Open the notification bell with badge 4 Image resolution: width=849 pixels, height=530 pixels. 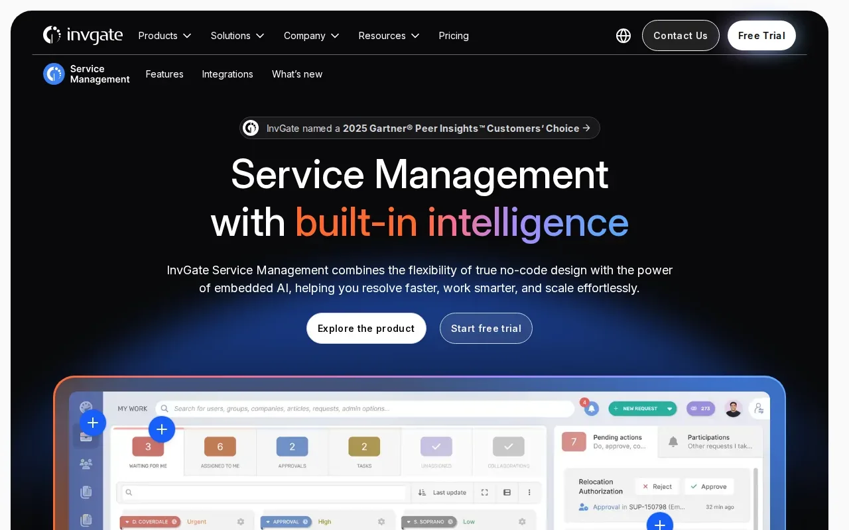click(591, 408)
